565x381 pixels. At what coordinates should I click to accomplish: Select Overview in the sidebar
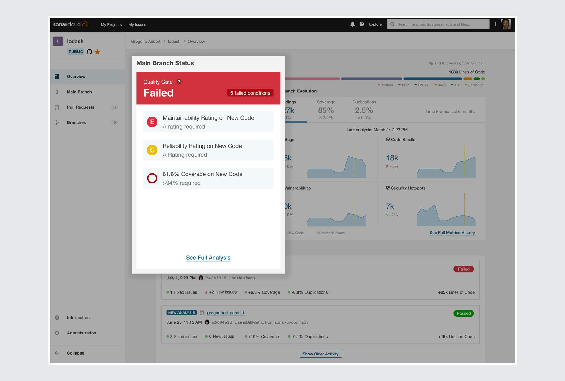[x=87, y=77]
